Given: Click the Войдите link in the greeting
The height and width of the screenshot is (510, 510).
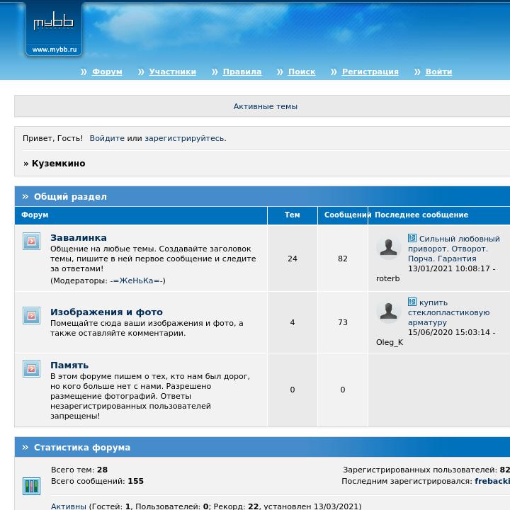Looking at the screenshot, I should click(107, 138).
